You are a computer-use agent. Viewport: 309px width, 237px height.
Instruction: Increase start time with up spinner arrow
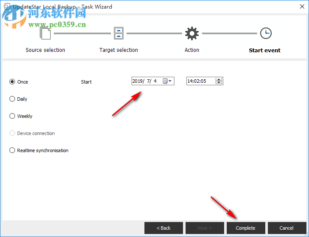pos(219,79)
